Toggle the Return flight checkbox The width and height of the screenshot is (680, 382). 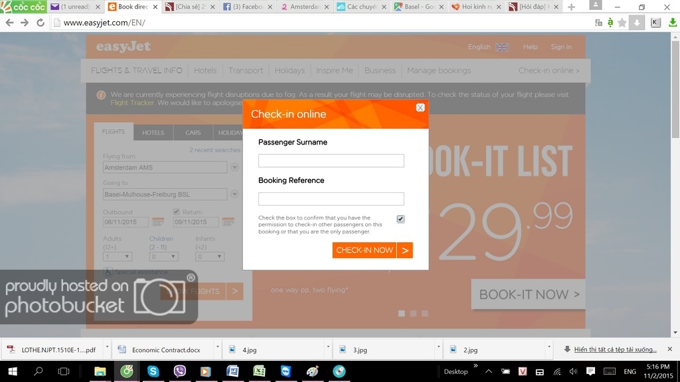(177, 212)
